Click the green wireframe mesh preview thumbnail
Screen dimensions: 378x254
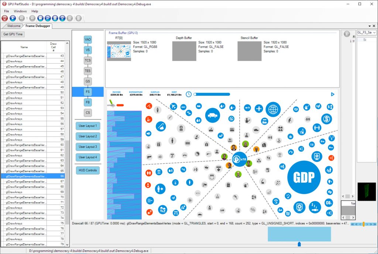pos(367,192)
